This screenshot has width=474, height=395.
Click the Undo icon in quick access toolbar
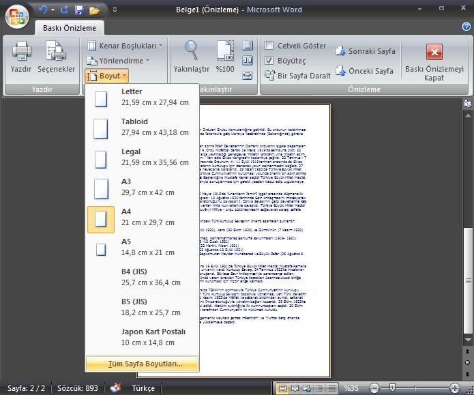[x=43, y=10]
